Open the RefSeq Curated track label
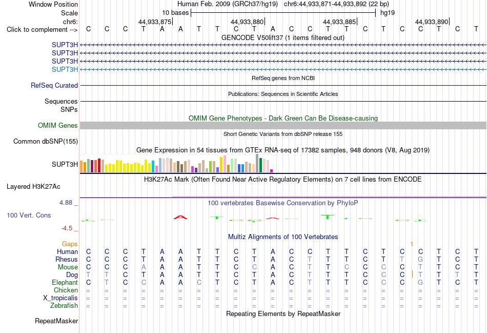 tap(54, 85)
